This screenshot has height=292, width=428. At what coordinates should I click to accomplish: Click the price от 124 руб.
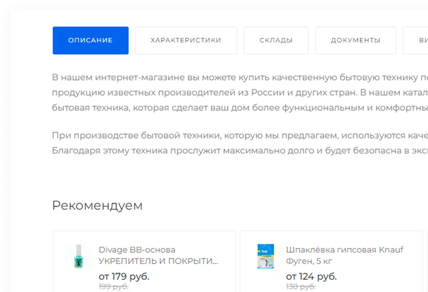click(x=311, y=277)
